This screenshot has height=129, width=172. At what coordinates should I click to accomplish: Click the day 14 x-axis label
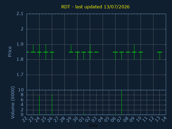[x=164, y=119]
